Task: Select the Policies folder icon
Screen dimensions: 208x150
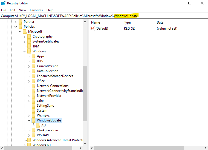Action: click(20, 27)
